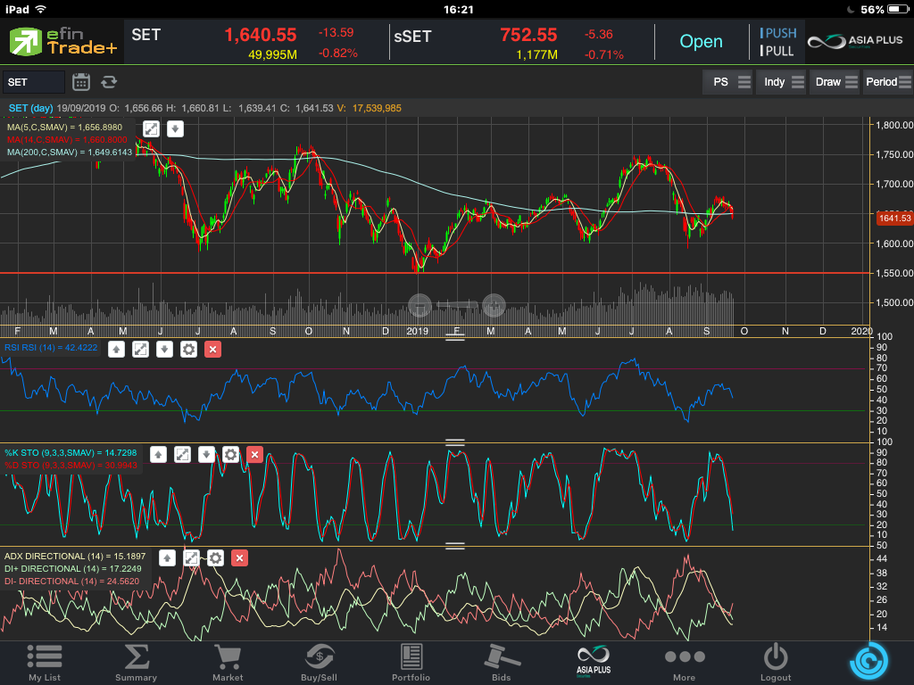Remove the RSI indicator panel
Image resolution: width=914 pixels, height=685 pixels.
212,349
